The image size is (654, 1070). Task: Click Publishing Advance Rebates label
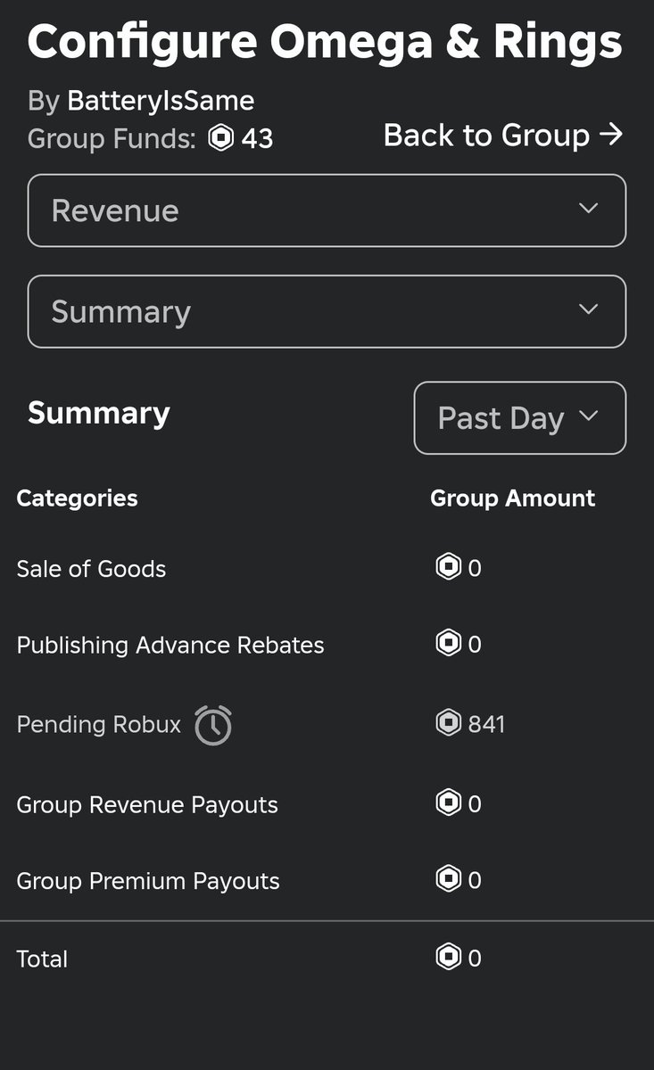pyautogui.click(x=170, y=646)
